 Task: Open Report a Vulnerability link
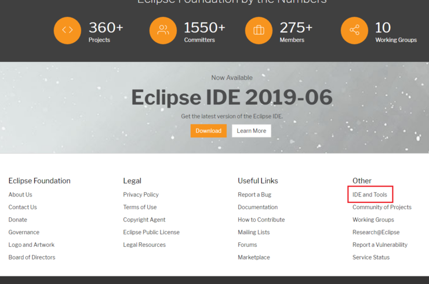[x=380, y=245]
